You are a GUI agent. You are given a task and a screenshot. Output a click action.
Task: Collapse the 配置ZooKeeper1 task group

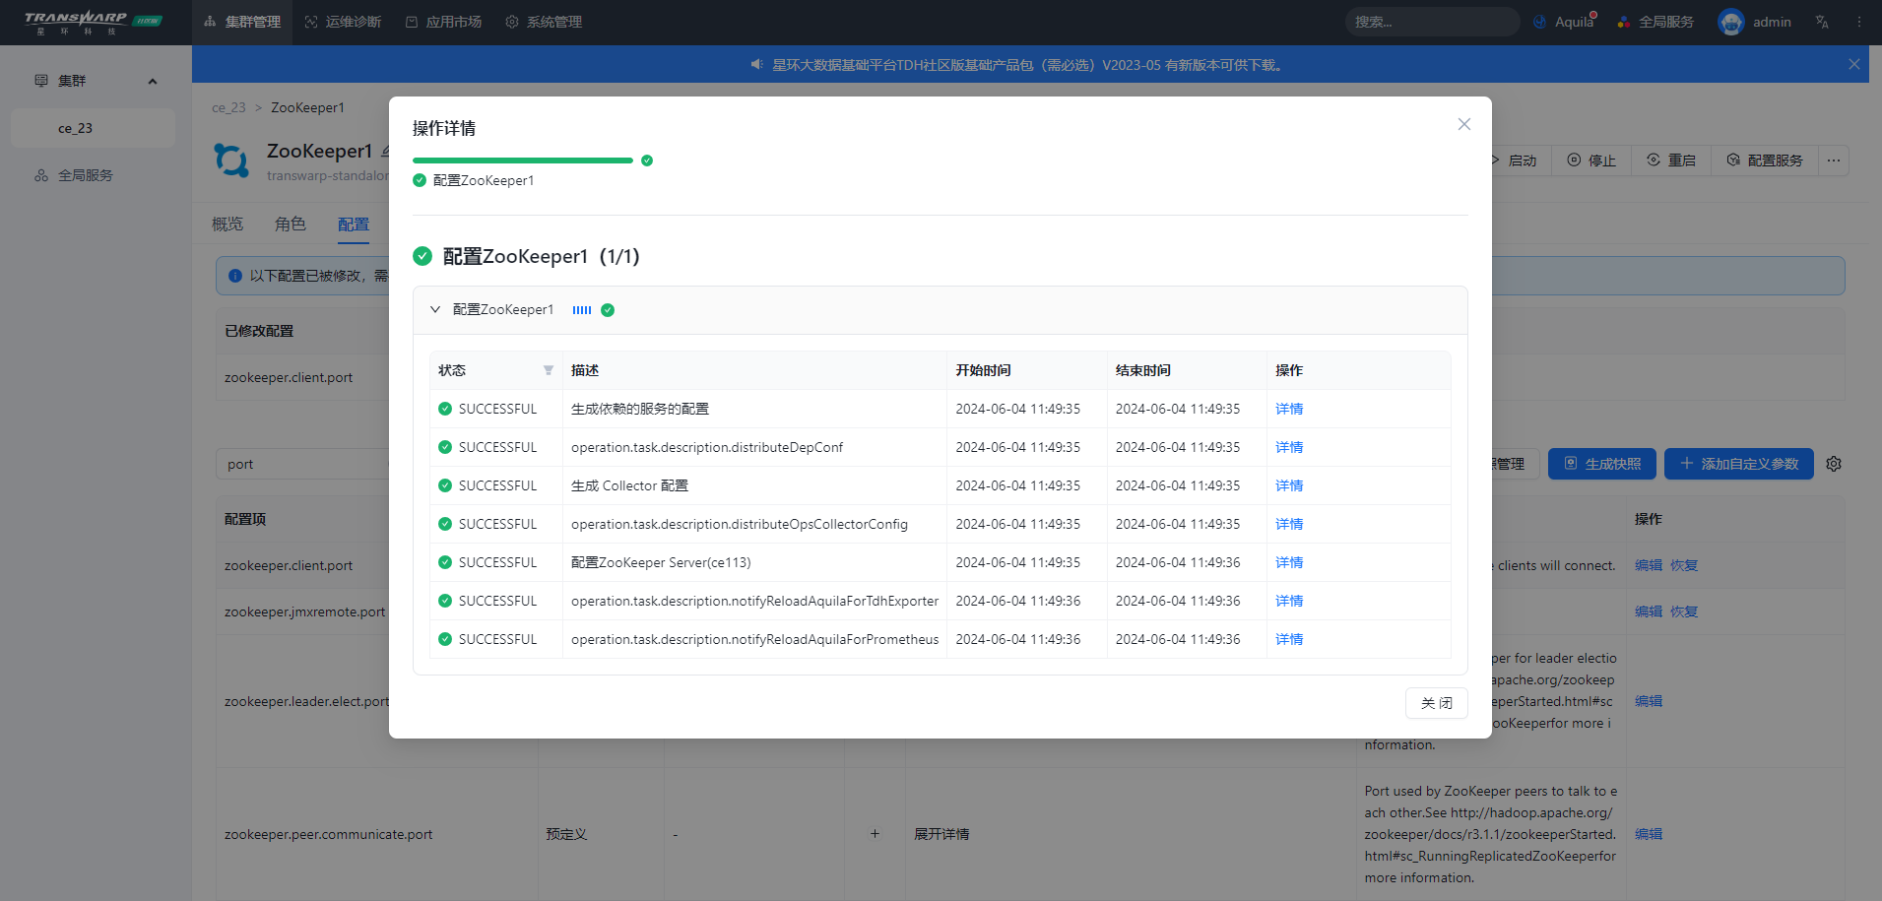(435, 309)
